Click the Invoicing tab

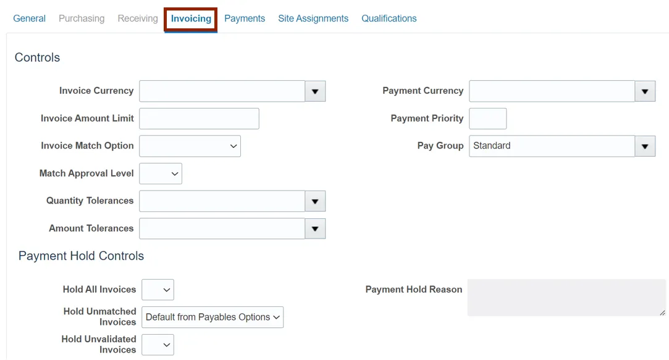pyautogui.click(x=191, y=18)
